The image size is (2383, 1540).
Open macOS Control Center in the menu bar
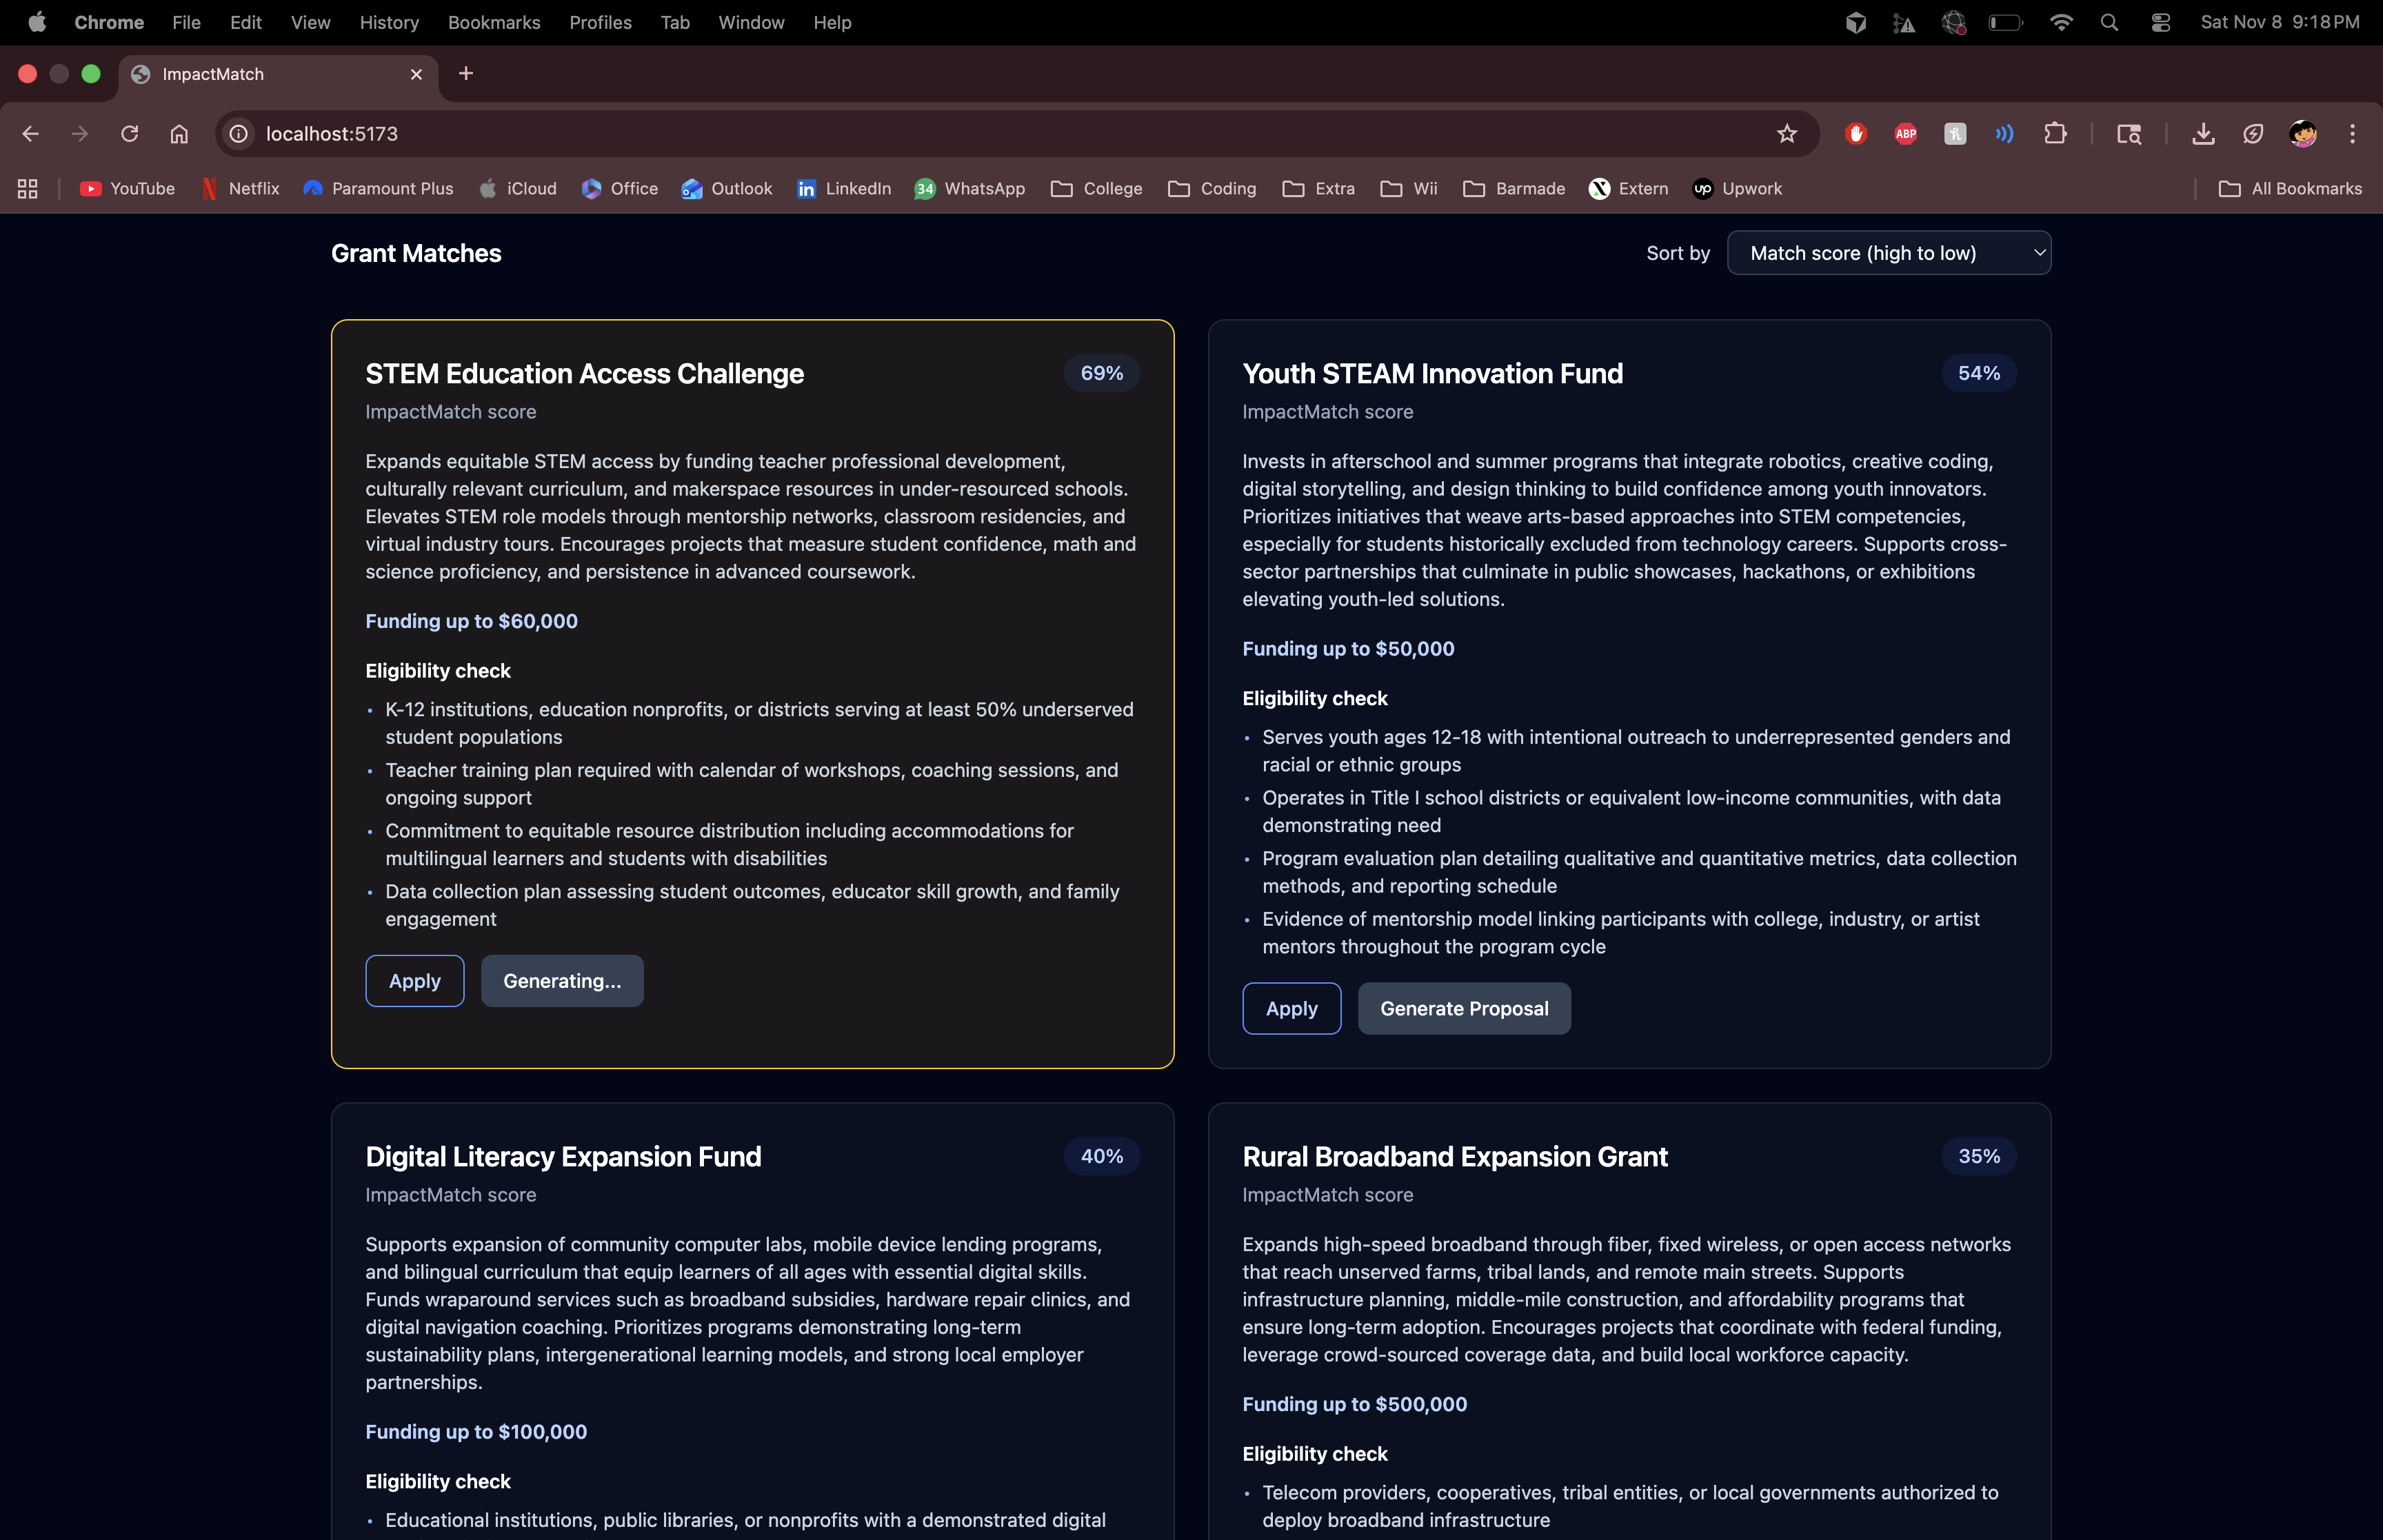click(2160, 22)
